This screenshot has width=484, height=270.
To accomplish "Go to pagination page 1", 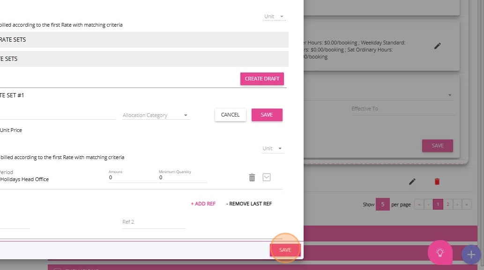I will point(438,204).
